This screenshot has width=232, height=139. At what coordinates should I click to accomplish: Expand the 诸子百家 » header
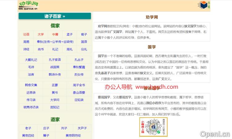[x=54, y=16]
